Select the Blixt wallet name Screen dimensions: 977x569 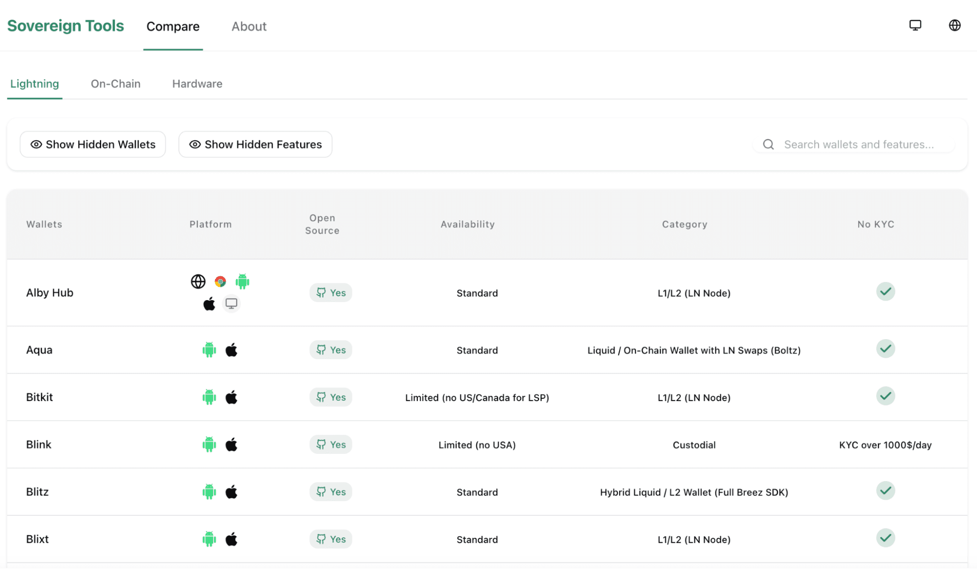(38, 539)
